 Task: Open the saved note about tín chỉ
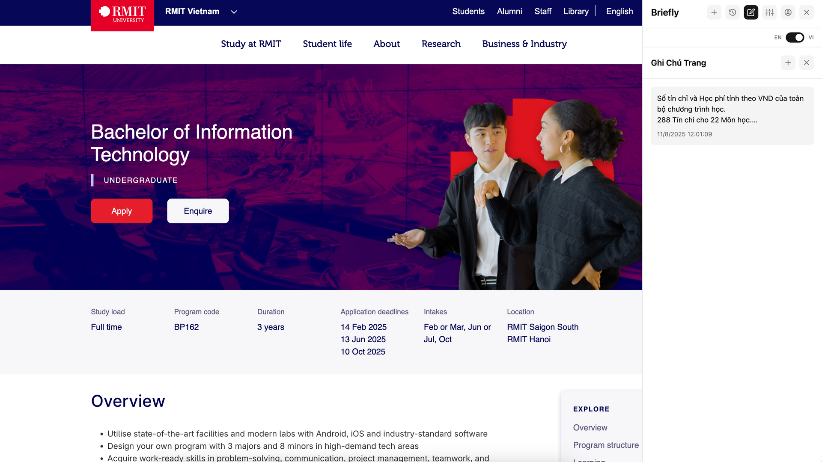732,115
